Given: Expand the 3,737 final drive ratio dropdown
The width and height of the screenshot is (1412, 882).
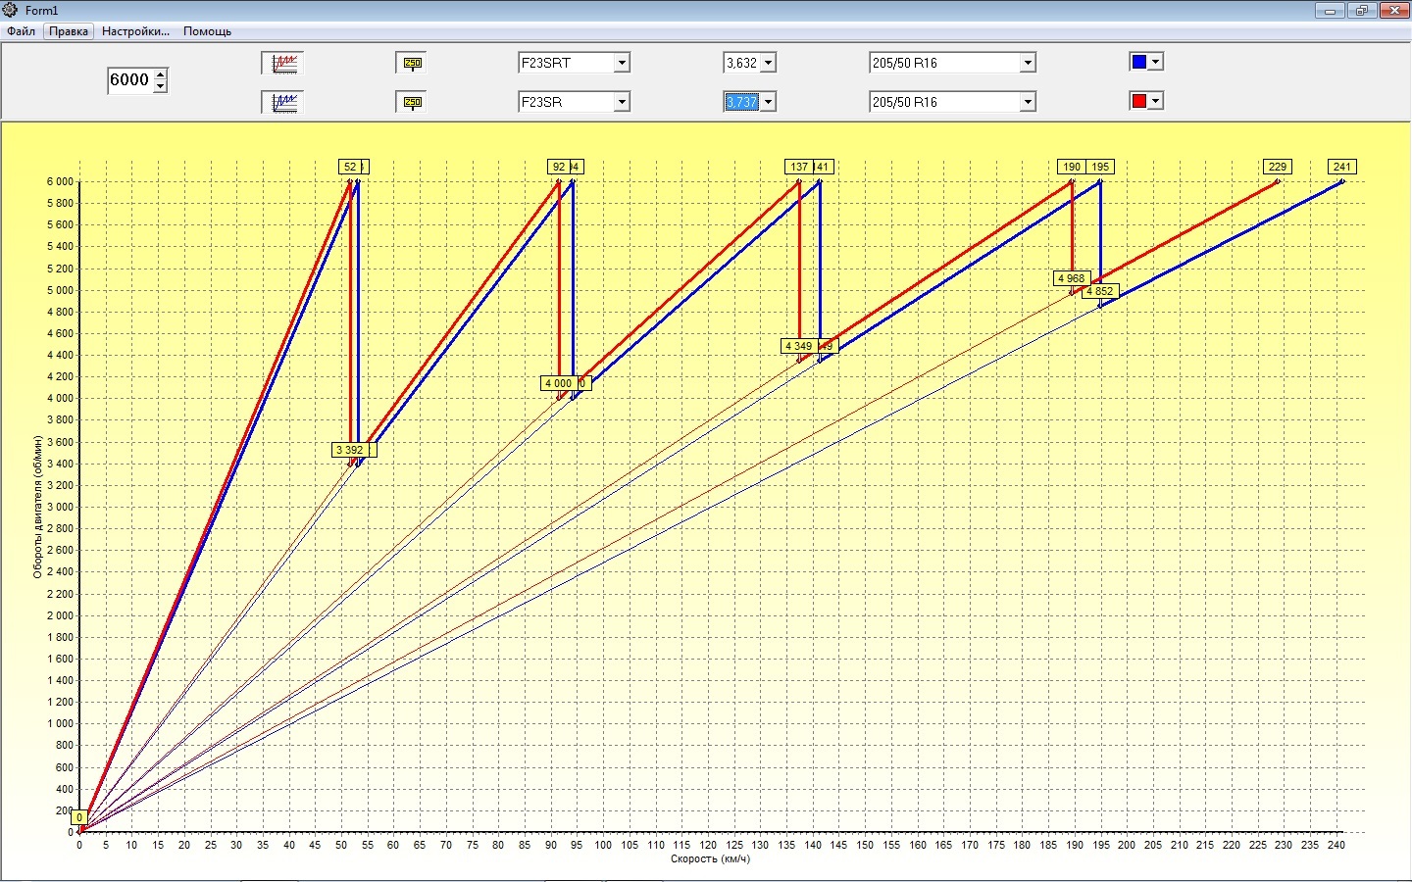Looking at the screenshot, I should pyautogui.click(x=768, y=102).
